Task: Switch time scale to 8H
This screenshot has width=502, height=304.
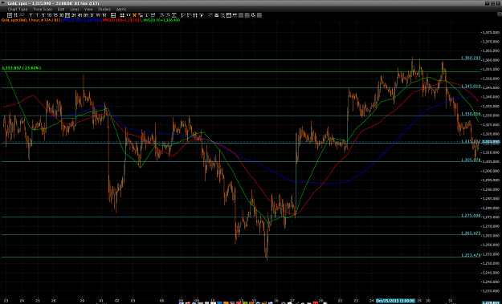Action: coord(86,15)
